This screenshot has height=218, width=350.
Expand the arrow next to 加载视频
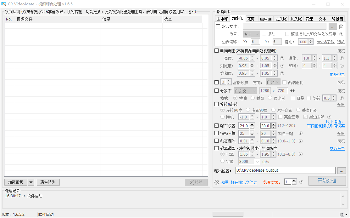point(31,182)
